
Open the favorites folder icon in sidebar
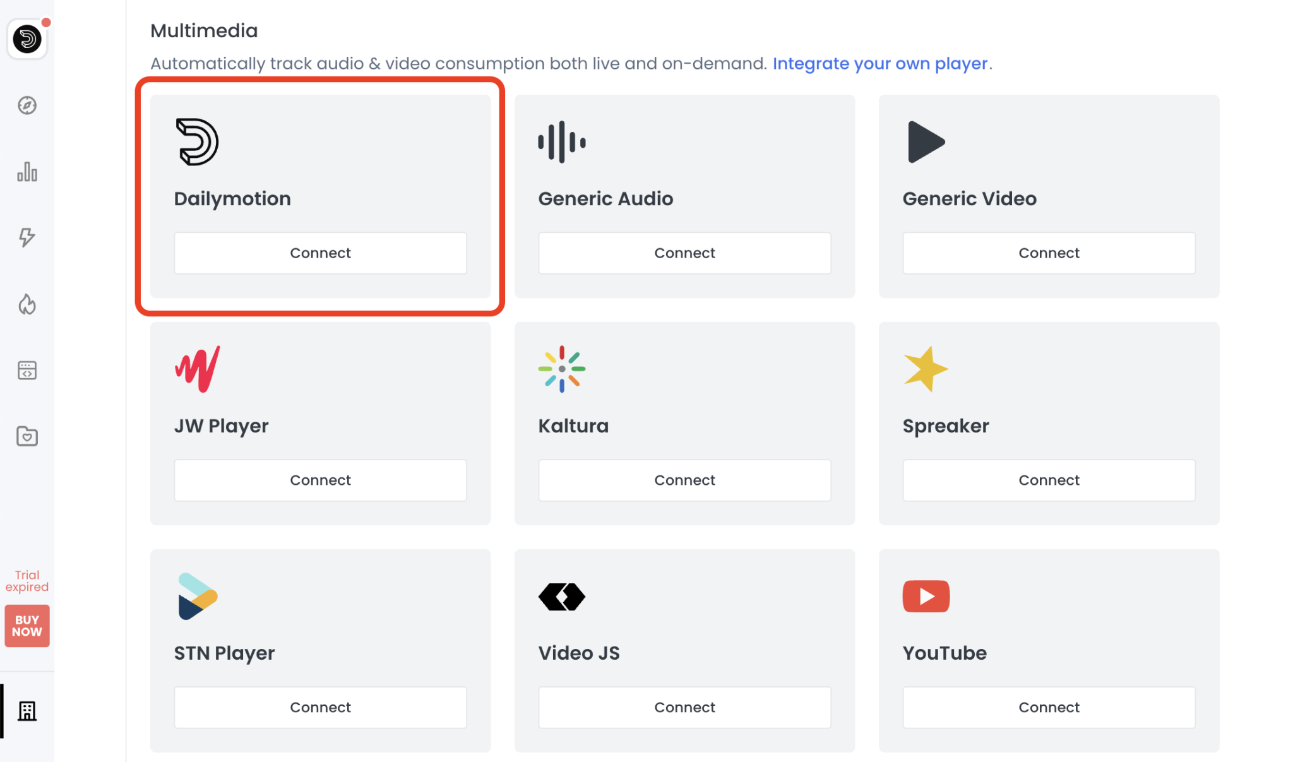click(x=27, y=436)
